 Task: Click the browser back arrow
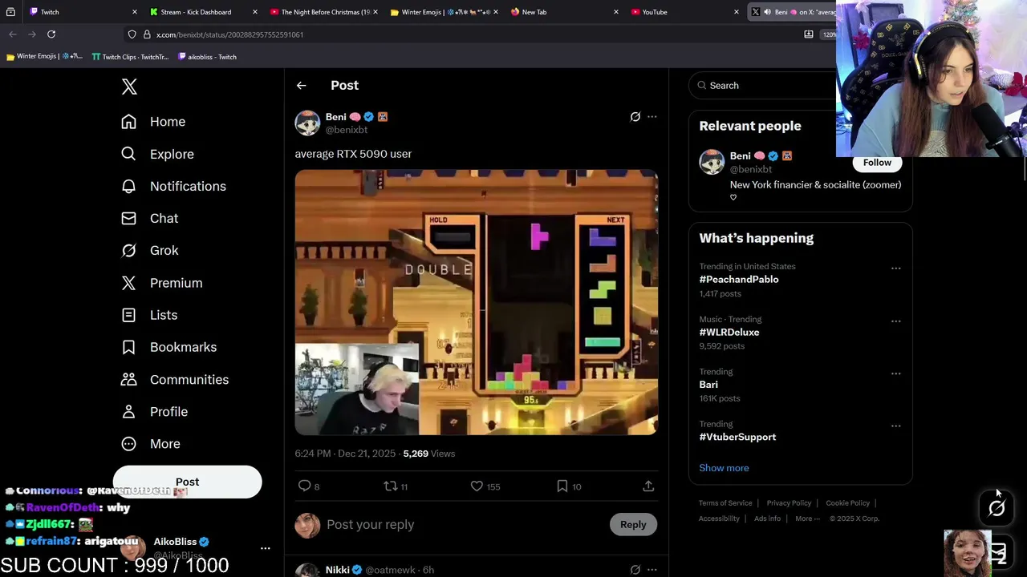[x=13, y=34]
